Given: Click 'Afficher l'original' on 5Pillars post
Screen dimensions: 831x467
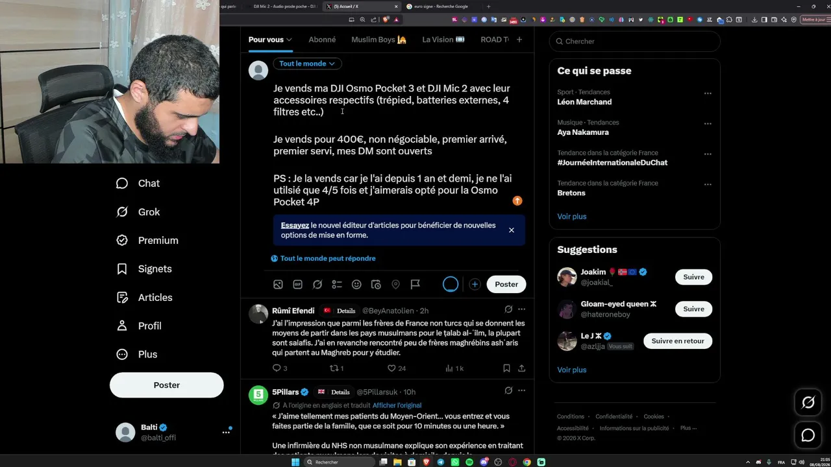Looking at the screenshot, I should click(x=397, y=405).
